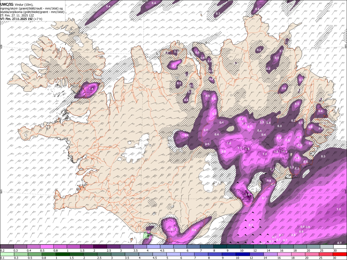Pick the 0.2 dark gray-purple swatch, upper legend row
347x260 pixels.
(x=7, y=246)
